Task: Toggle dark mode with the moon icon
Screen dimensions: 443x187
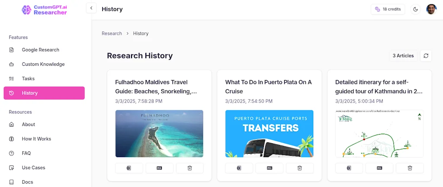Action: (x=415, y=9)
